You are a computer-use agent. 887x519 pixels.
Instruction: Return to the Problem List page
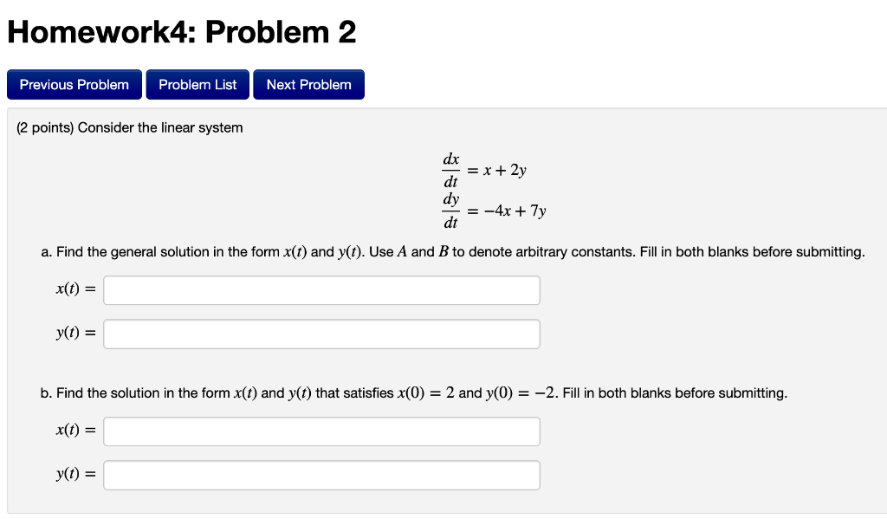click(x=197, y=84)
